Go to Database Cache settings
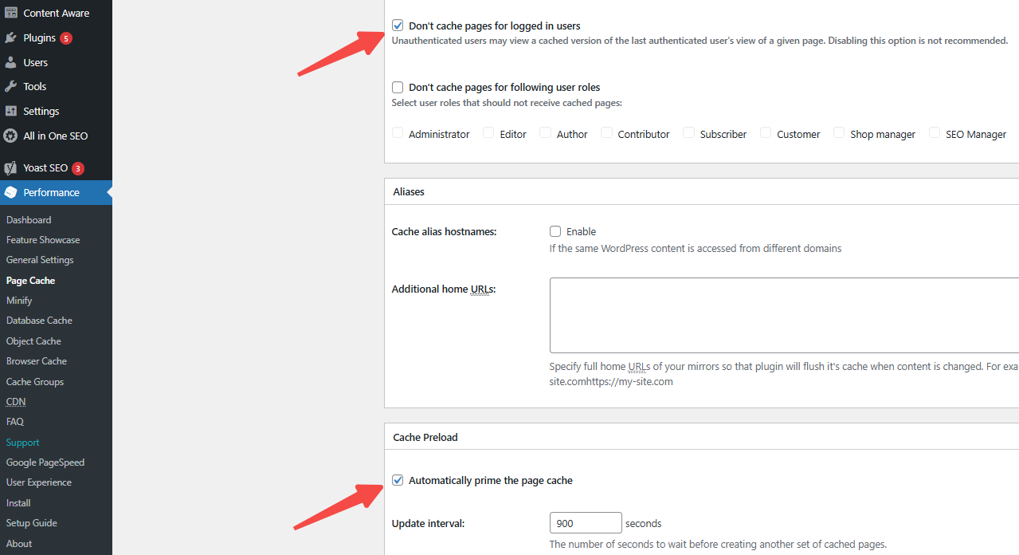The height and width of the screenshot is (555, 1019). [x=39, y=321]
